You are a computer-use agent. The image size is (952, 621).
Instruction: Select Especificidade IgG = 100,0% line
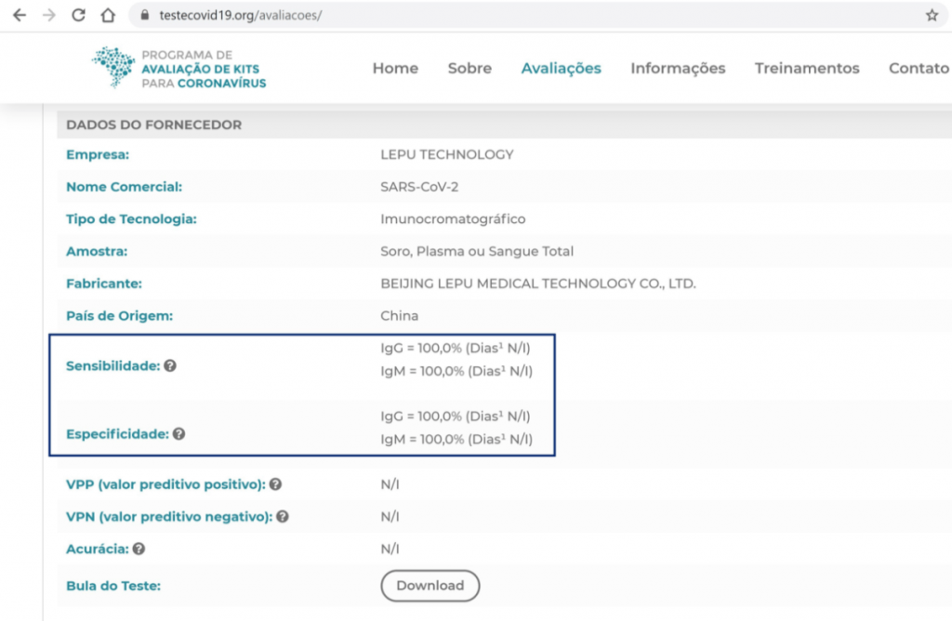click(x=456, y=416)
